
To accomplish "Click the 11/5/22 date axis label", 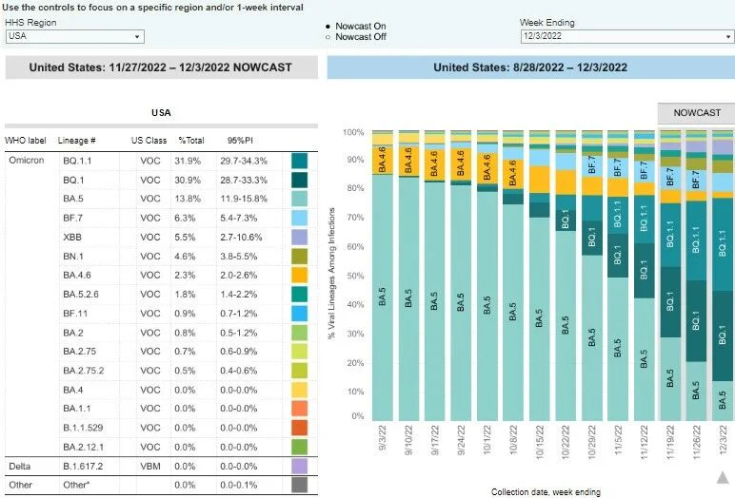I will click(x=618, y=439).
